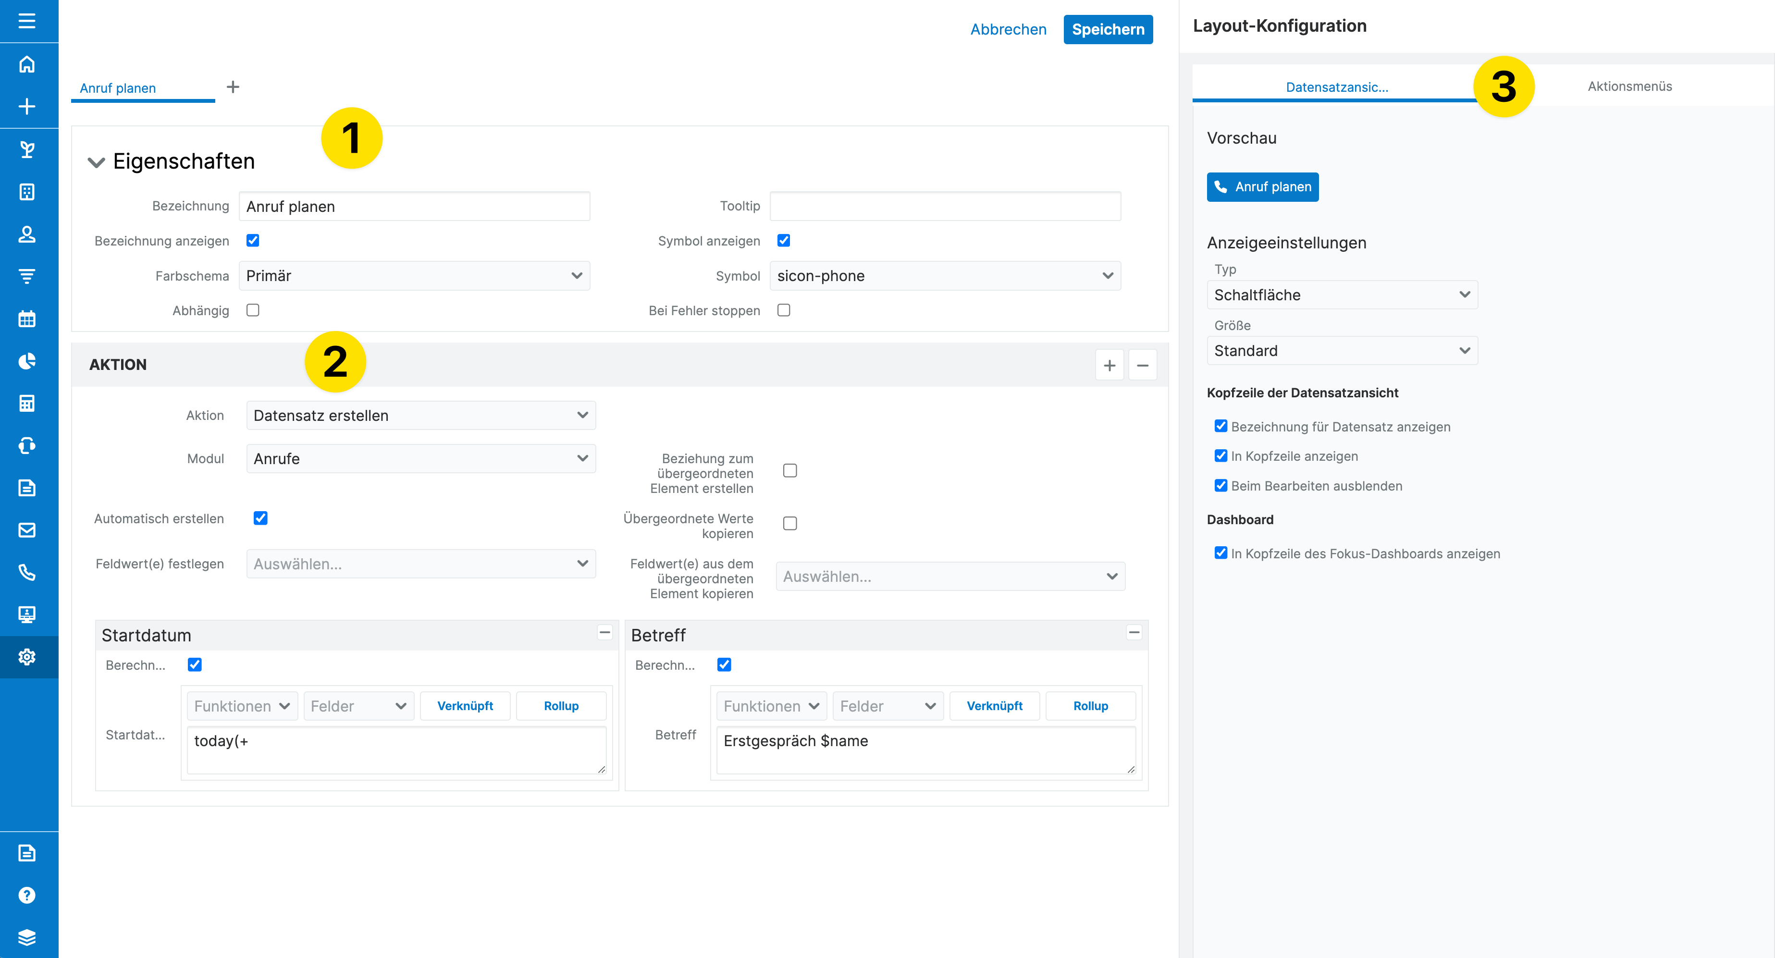Toggle Berechnet checkbox for Betreff
The width and height of the screenshot is (1775, 958).
(x=724, y=664)
